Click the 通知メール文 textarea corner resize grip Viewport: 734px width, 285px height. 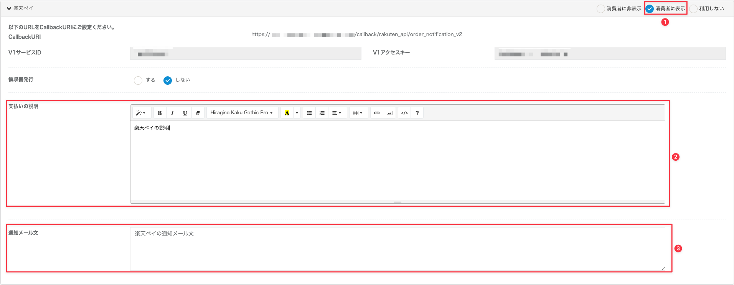tap(663, 269)
